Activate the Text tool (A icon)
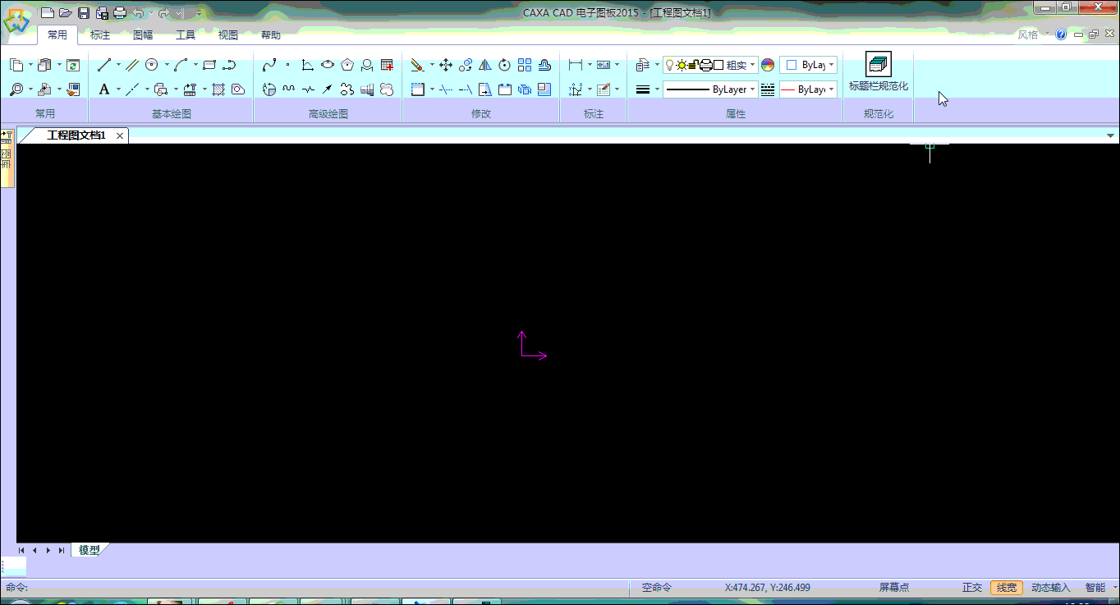The height and width of the screenshot is (605, 1120). [104, 89]
